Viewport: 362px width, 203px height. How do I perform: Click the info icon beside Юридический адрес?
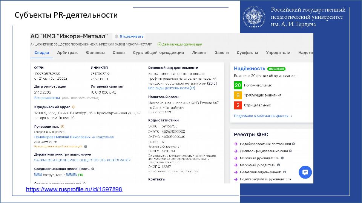(74, 107)
